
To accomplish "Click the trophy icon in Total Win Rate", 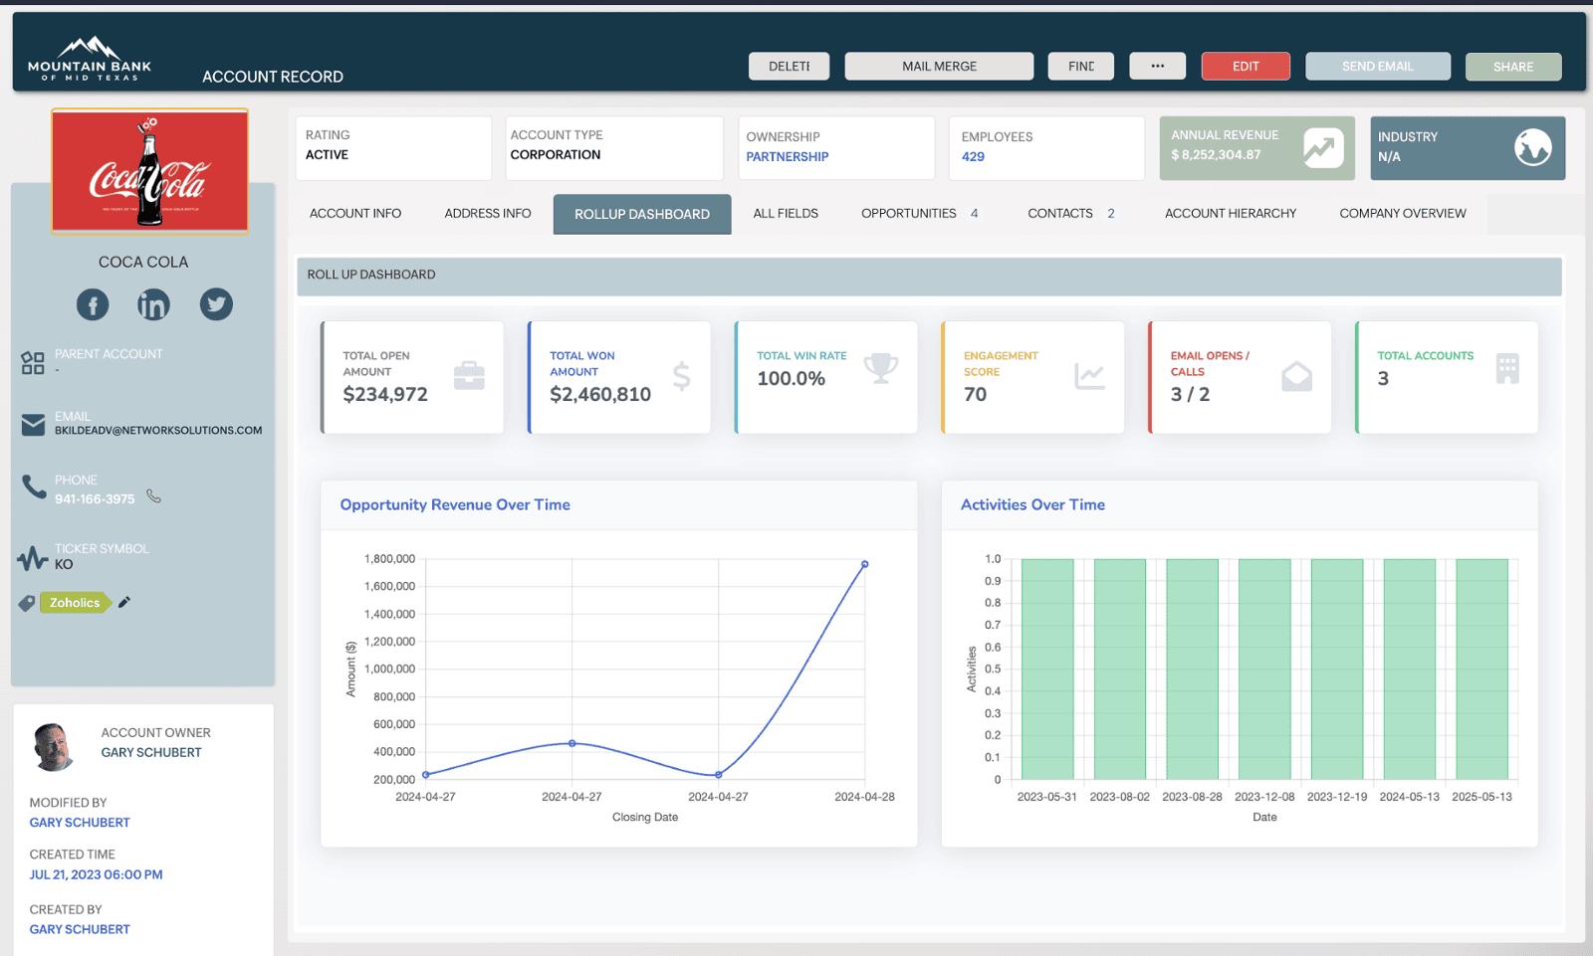I will pyautogui.click(x=881, y=368).
